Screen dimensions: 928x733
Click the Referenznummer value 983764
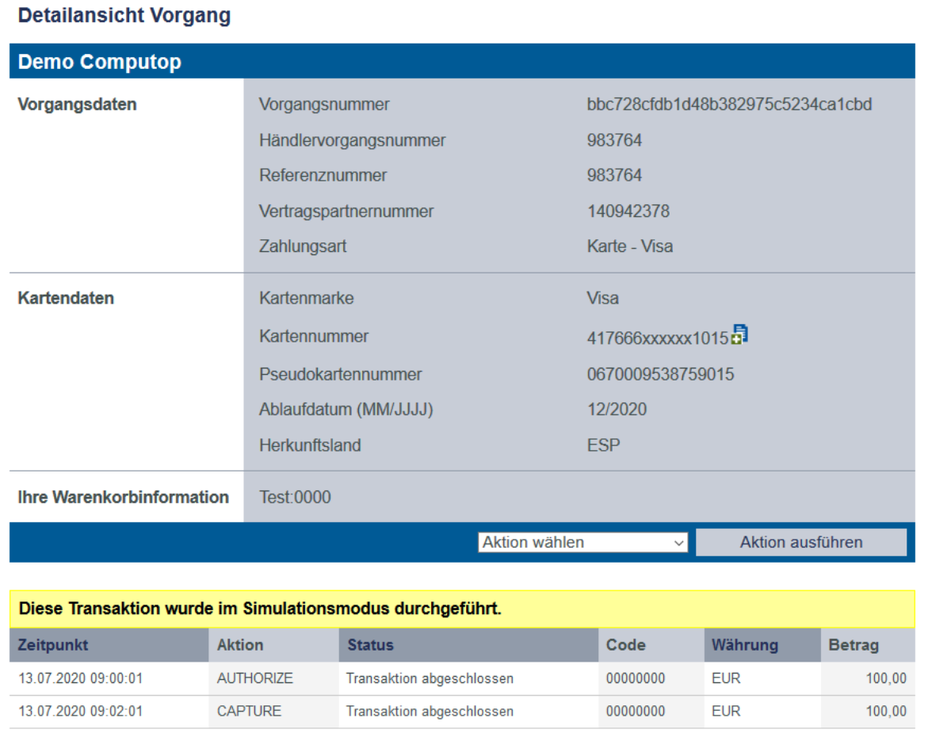[614, 175]
